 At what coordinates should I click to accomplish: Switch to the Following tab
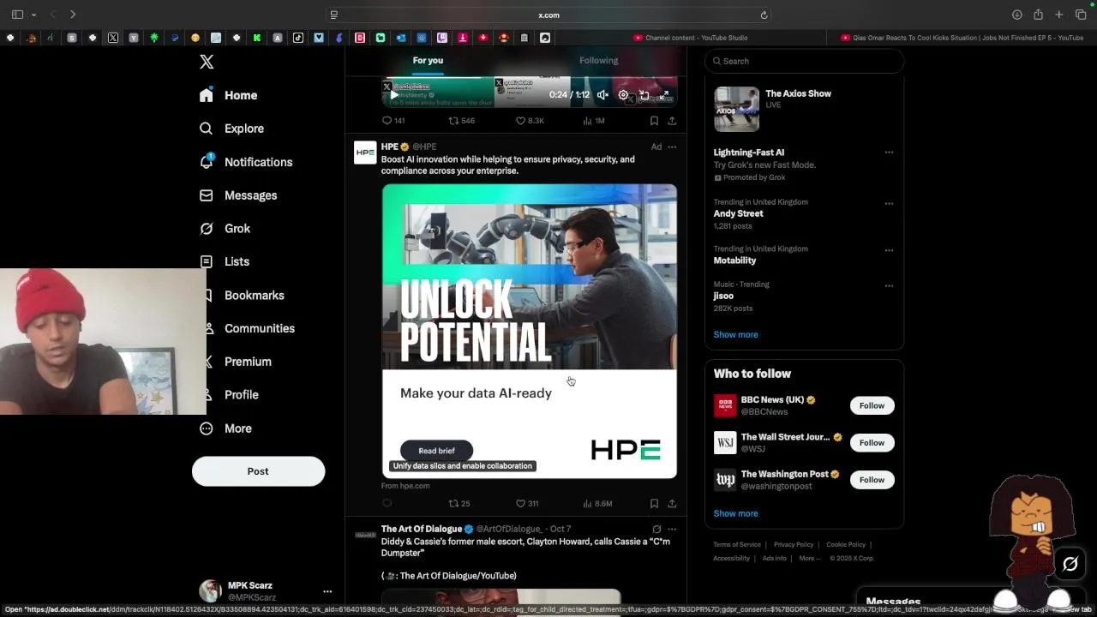click(x=598, y=61)
